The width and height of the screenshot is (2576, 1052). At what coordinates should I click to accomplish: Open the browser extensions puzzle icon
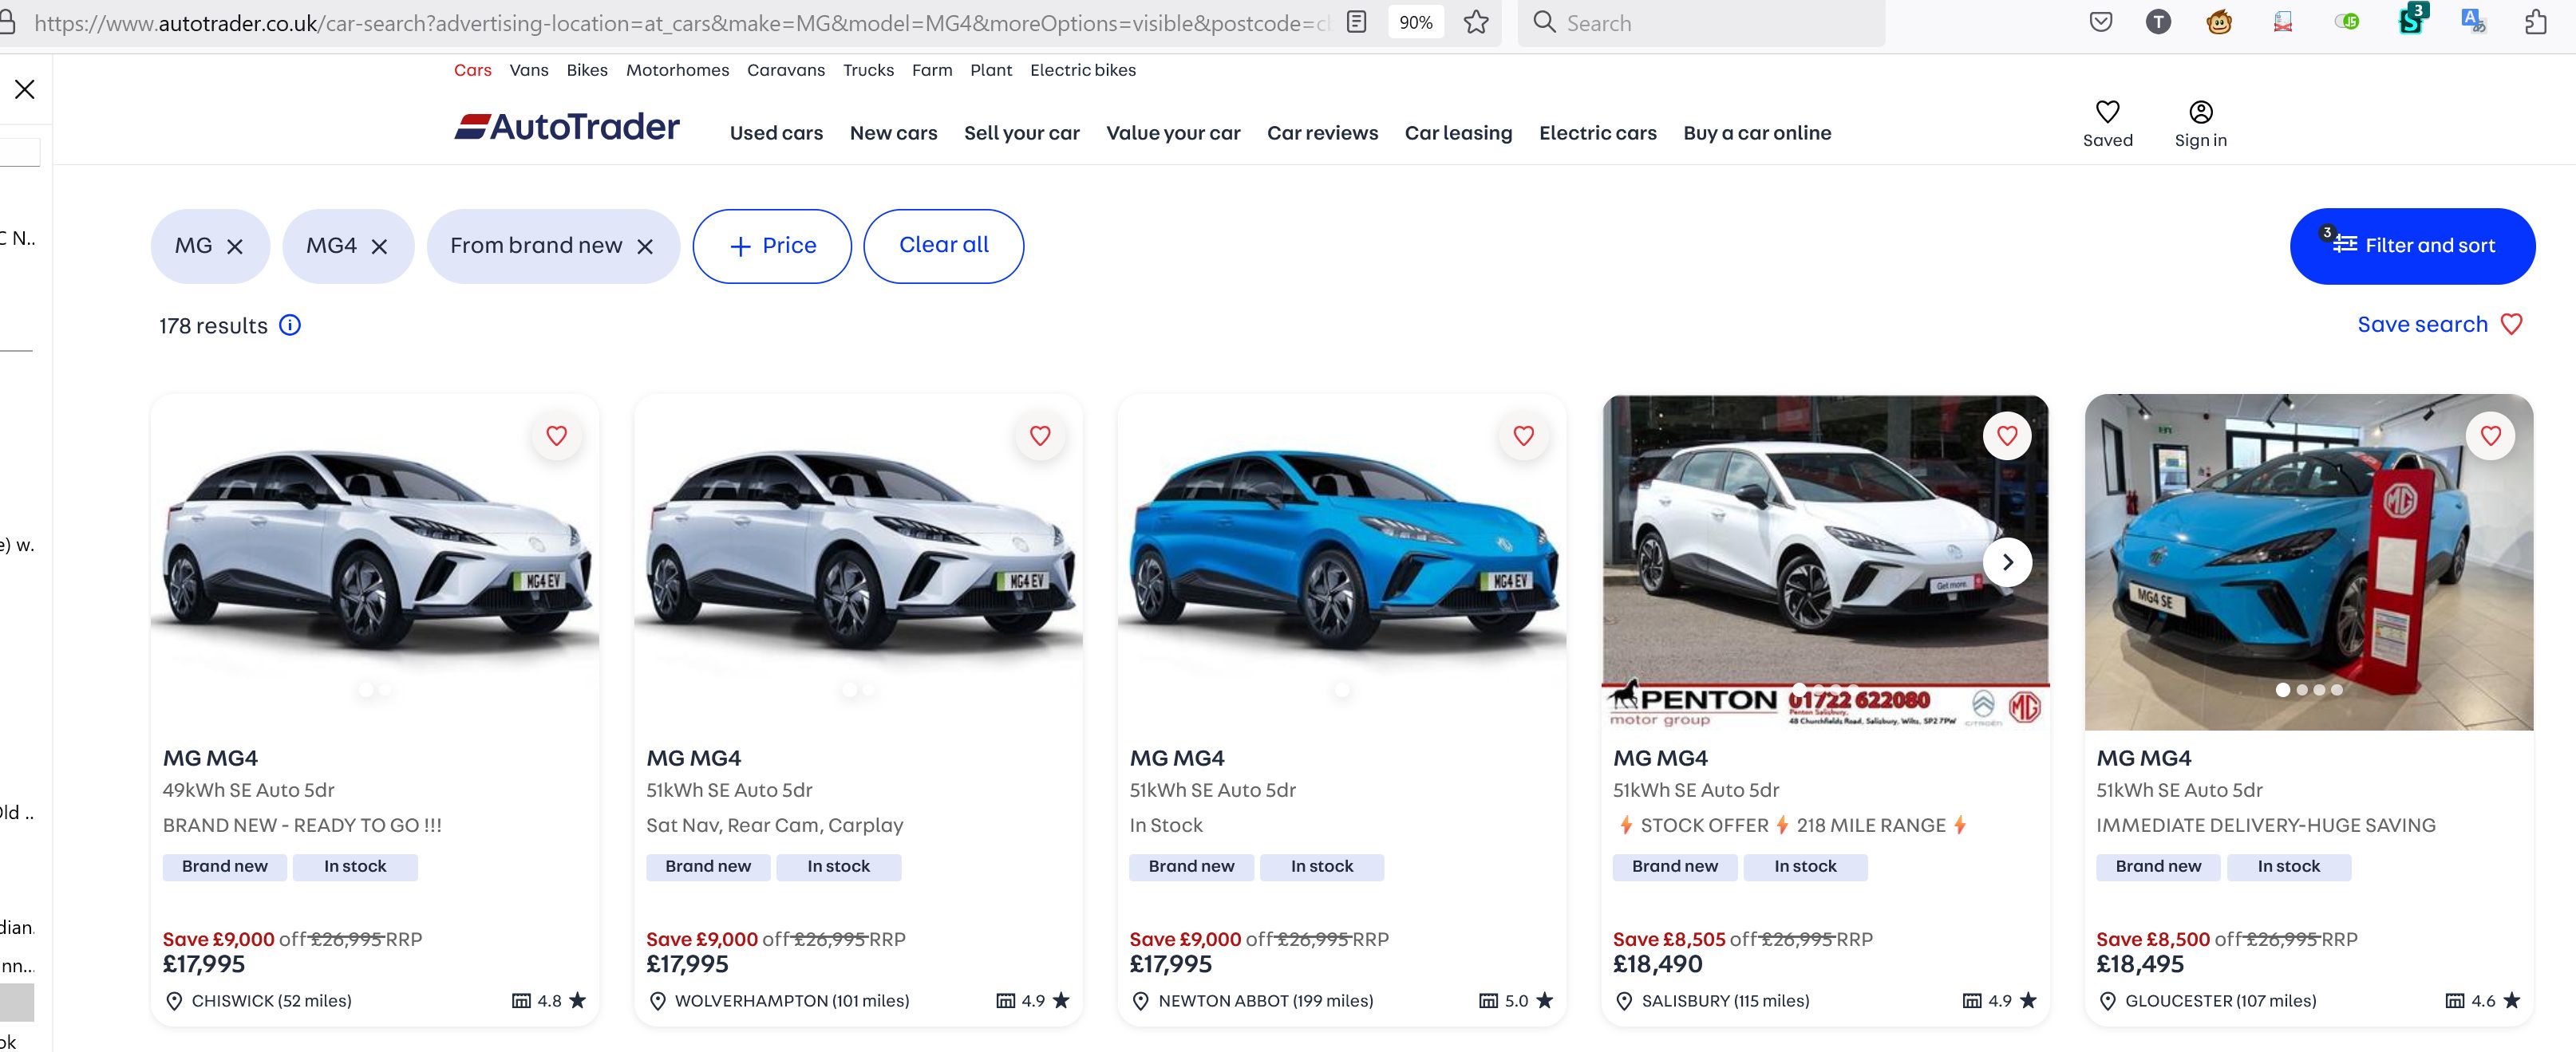click(2535, 22)
